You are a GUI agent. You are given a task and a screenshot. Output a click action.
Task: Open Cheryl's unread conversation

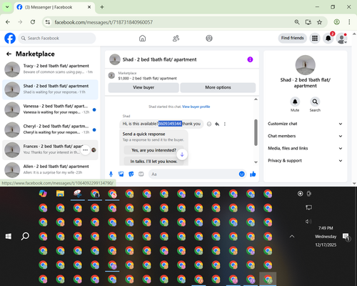pyautogui.click(x=50, y=130)
